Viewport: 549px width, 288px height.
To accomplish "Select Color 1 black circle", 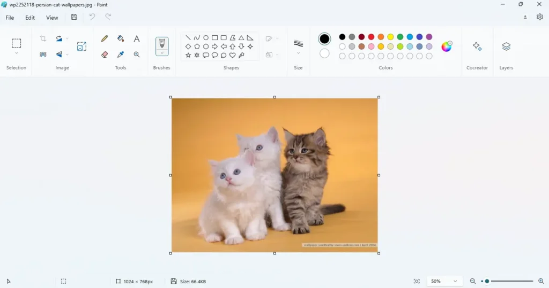I will [x=324, y=39].
